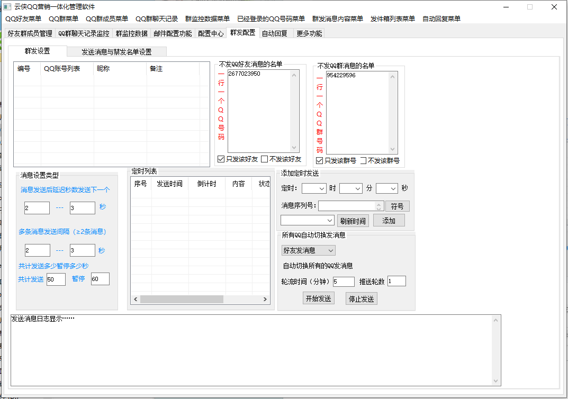The width and height of the screenshot is (568, 399).
Task: Click the multi-message interval minimum field
Action: point(38,250)
